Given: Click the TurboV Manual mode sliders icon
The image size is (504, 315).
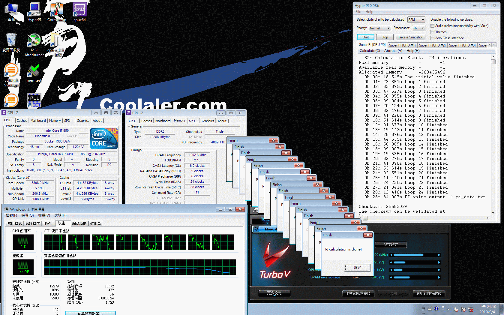Looking at the screenshot, I should click(x=256, y=229).
